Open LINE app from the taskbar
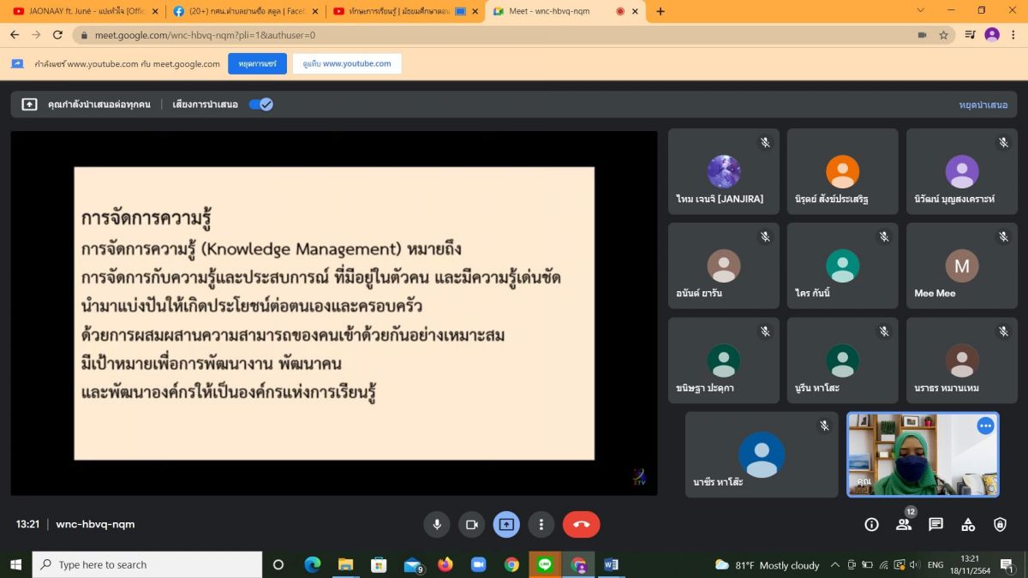 pos(545,565)
